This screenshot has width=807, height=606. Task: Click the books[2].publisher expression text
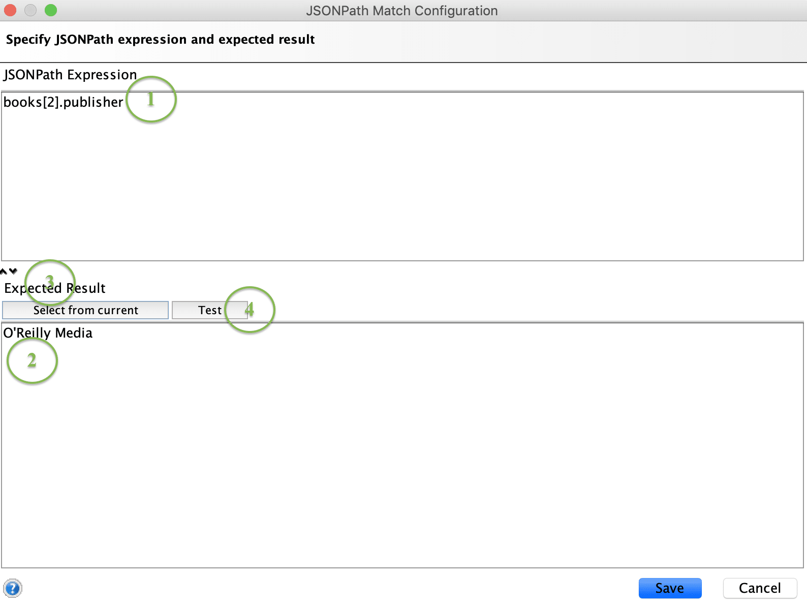[63, 102]
